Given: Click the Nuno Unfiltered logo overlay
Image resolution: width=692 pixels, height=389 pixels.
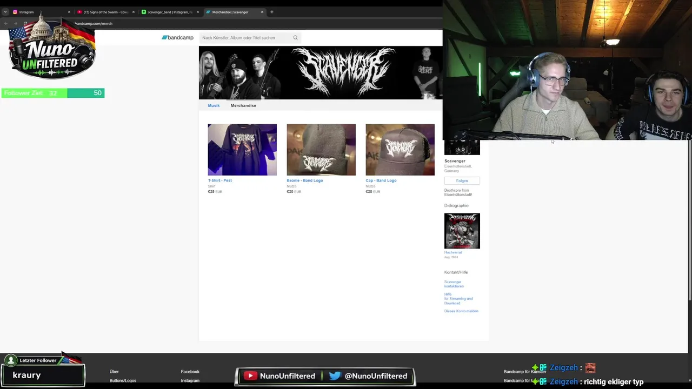Looking at the screenshot, I should pyautogui.click(x=52, y=50).
